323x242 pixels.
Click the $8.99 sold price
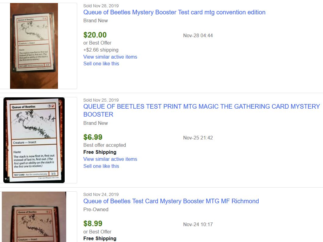pyautogui.click(x=93, y=224)
